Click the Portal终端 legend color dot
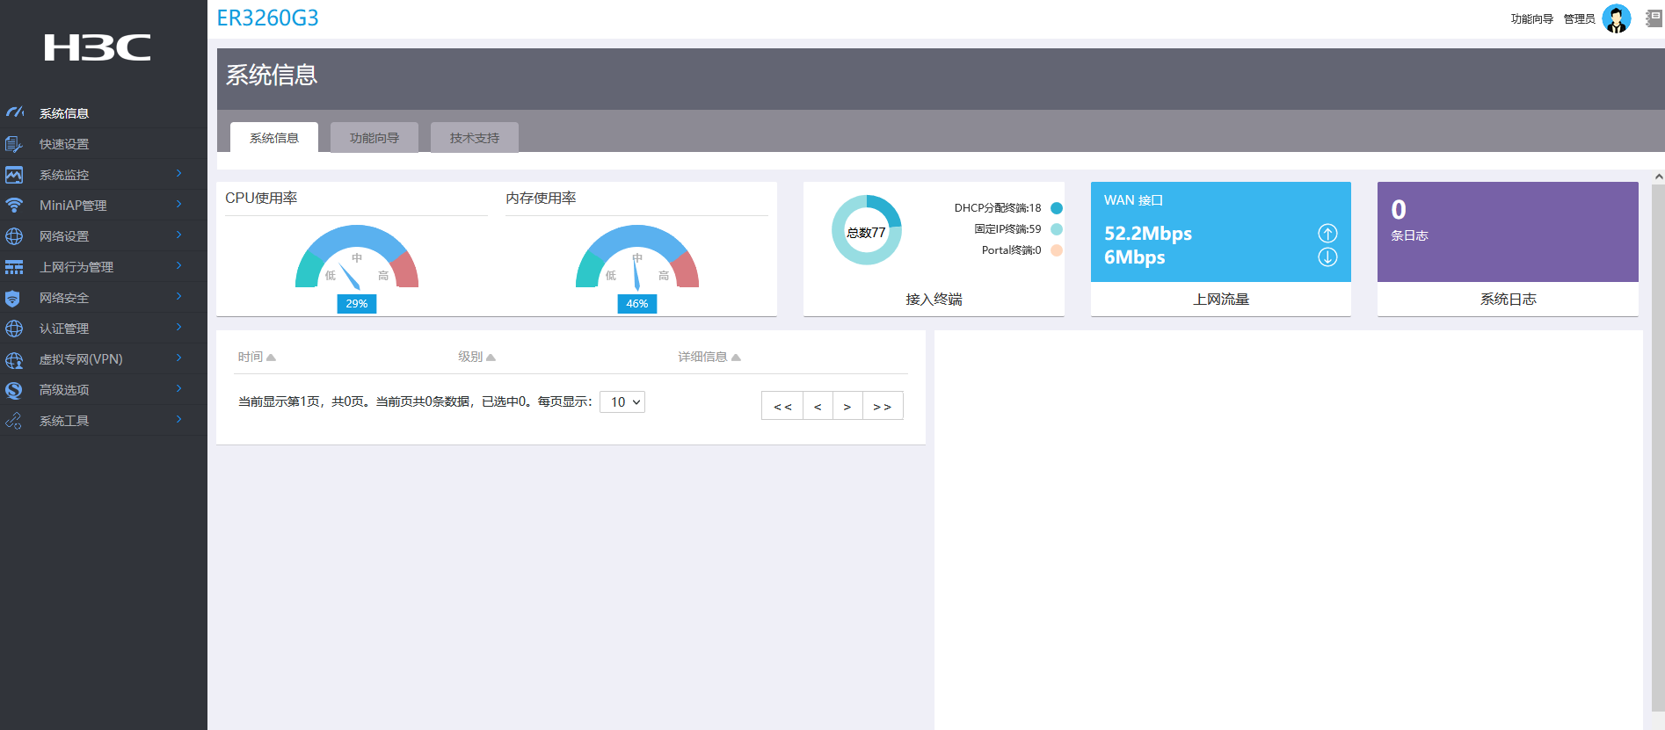This screenshot has width=1665, height=730. [x=1057, y=250]
